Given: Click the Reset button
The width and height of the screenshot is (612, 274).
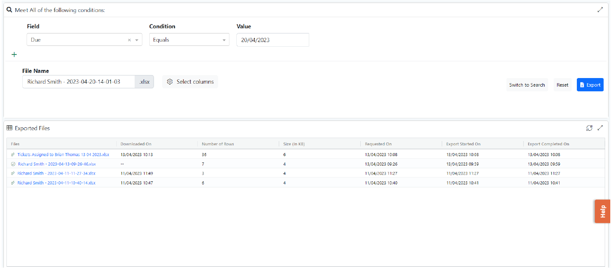Looking at the screenshot, I should click(x=562, y=85).
